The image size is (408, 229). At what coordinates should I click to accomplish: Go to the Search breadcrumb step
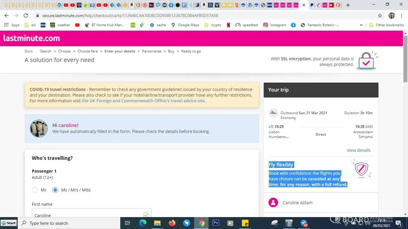click(x=46, y=51)
